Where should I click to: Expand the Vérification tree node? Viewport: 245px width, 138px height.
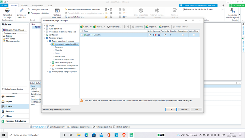(x=44, y=35)
